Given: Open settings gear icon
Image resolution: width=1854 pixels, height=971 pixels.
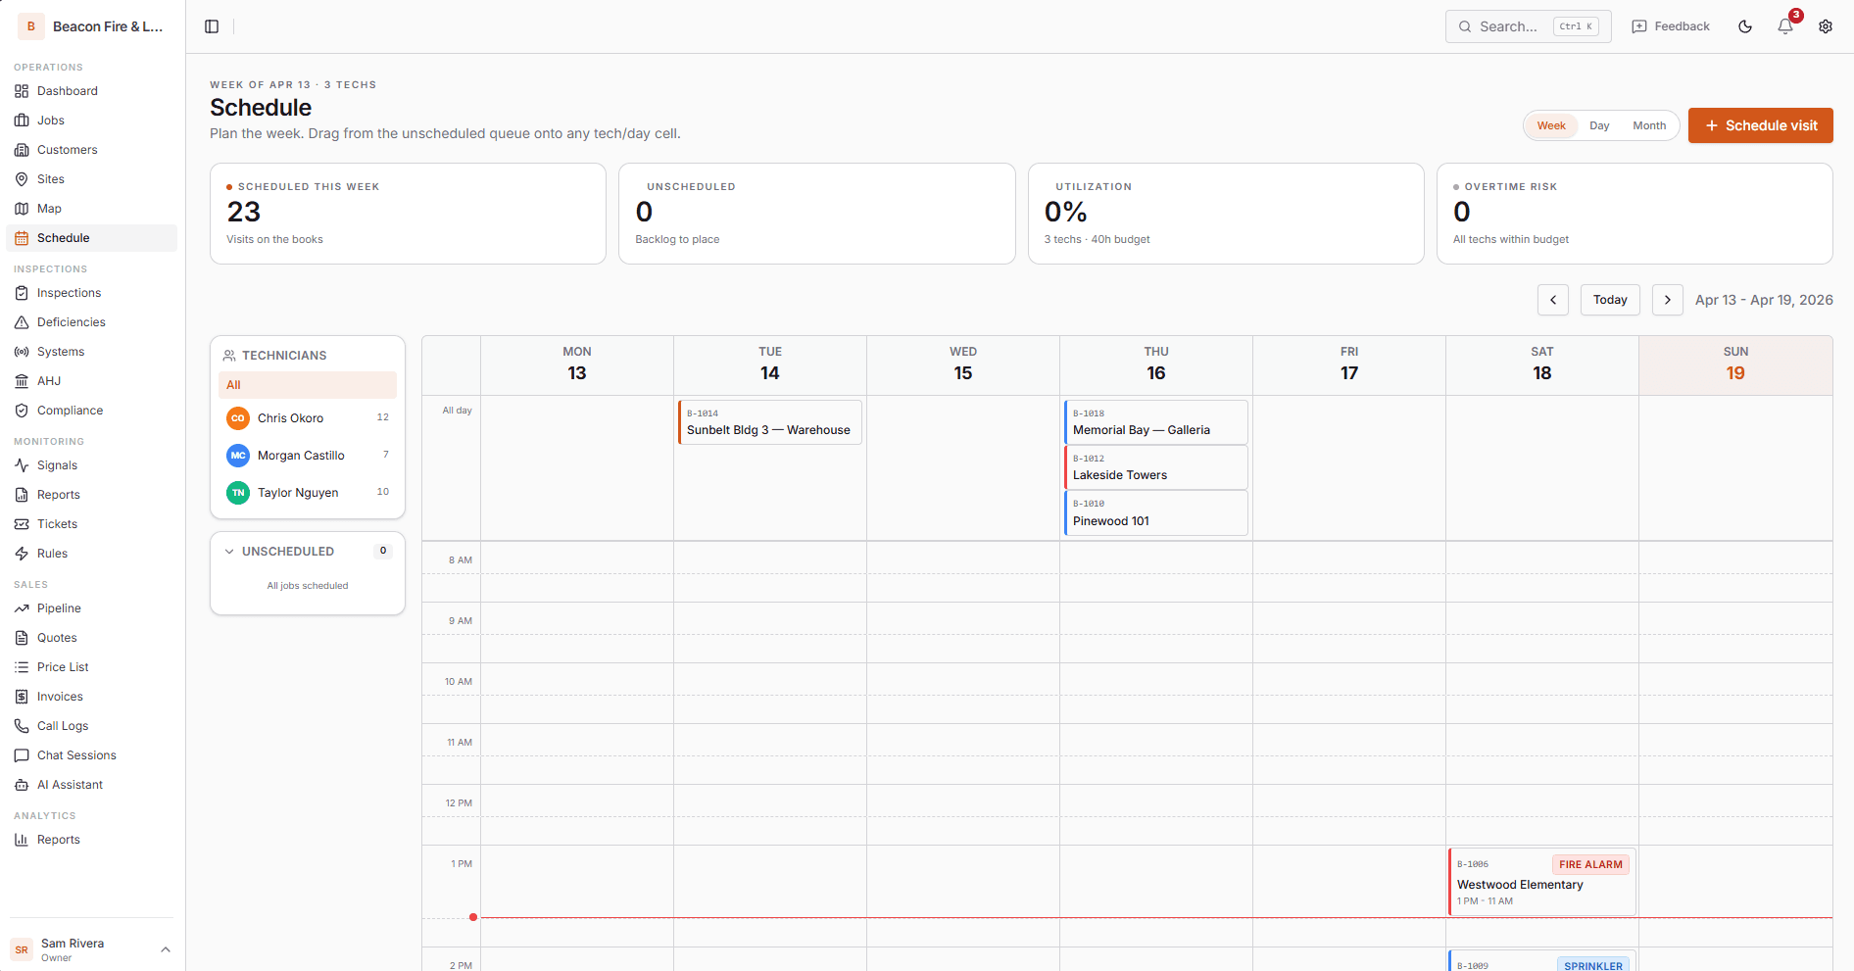Looking at the screenshot, I should pos(1826,26).
